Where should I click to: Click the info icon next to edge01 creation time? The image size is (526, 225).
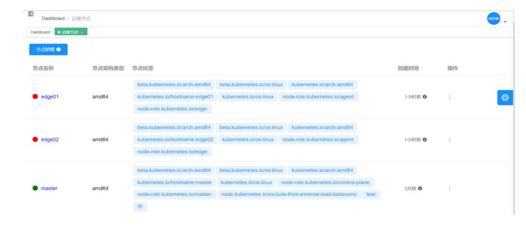pyautogui.click(x=425, y=97)
